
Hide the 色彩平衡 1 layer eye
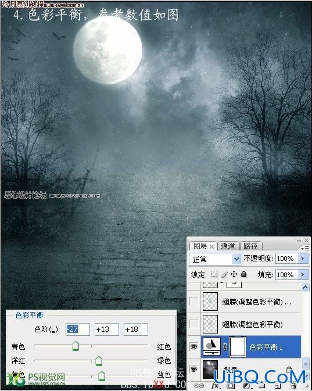[194, 346]
